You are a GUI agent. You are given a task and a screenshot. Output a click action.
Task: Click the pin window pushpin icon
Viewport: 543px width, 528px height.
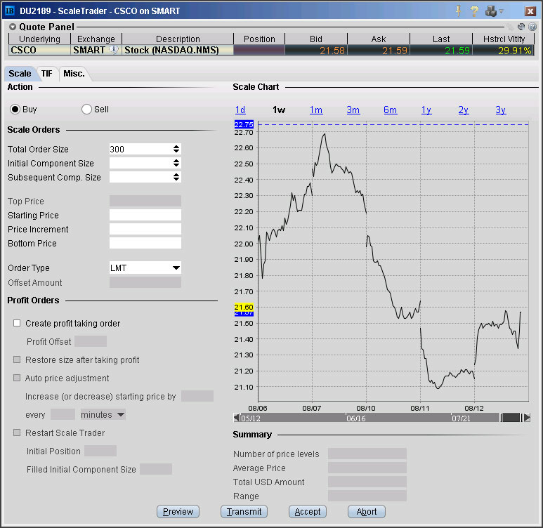coord(458,11)
